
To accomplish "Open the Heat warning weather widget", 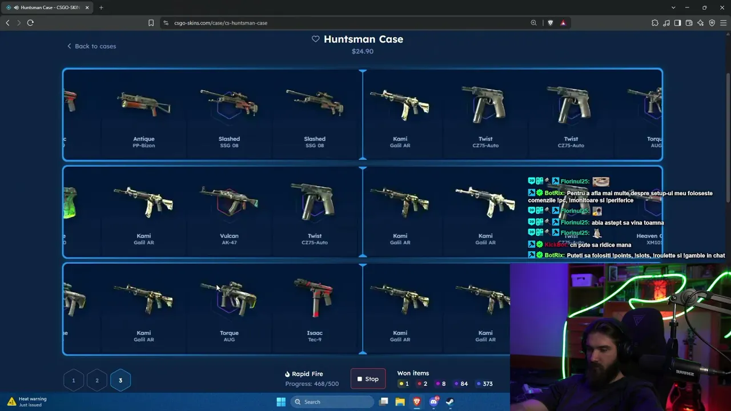I will click(27, 402).
